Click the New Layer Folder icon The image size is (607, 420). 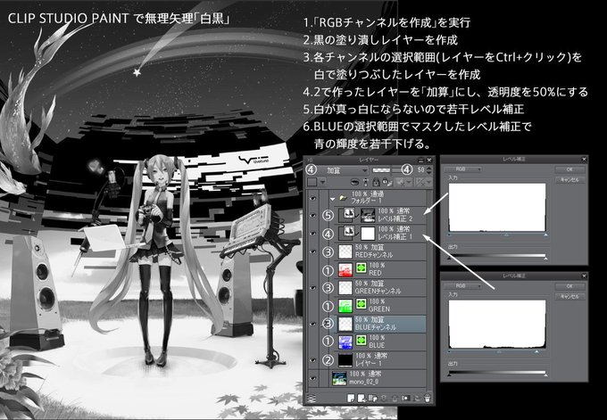coord(373,398)
